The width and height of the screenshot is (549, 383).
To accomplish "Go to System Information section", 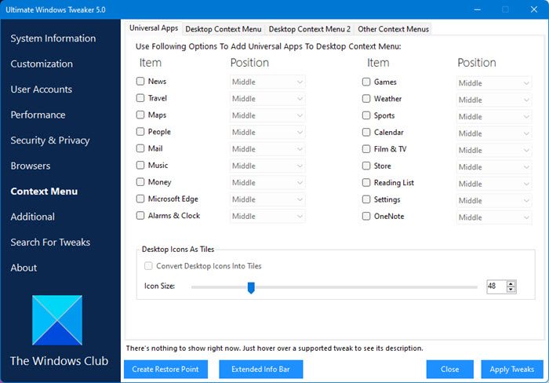I will 53,38.
